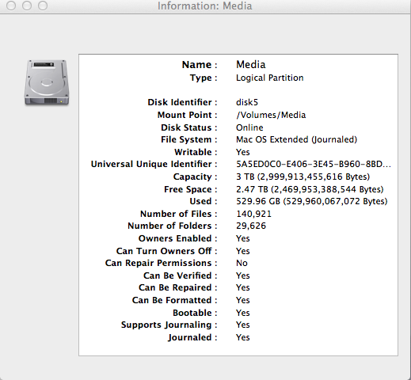Click the 'Name :' label

click(200, 65)
